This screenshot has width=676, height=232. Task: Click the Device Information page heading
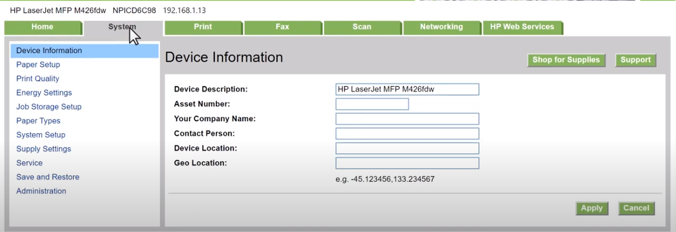point(224,57)
